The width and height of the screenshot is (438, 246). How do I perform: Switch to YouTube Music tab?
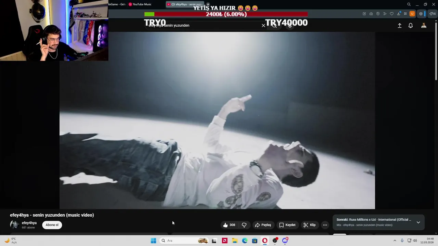[x=140, y=4]
